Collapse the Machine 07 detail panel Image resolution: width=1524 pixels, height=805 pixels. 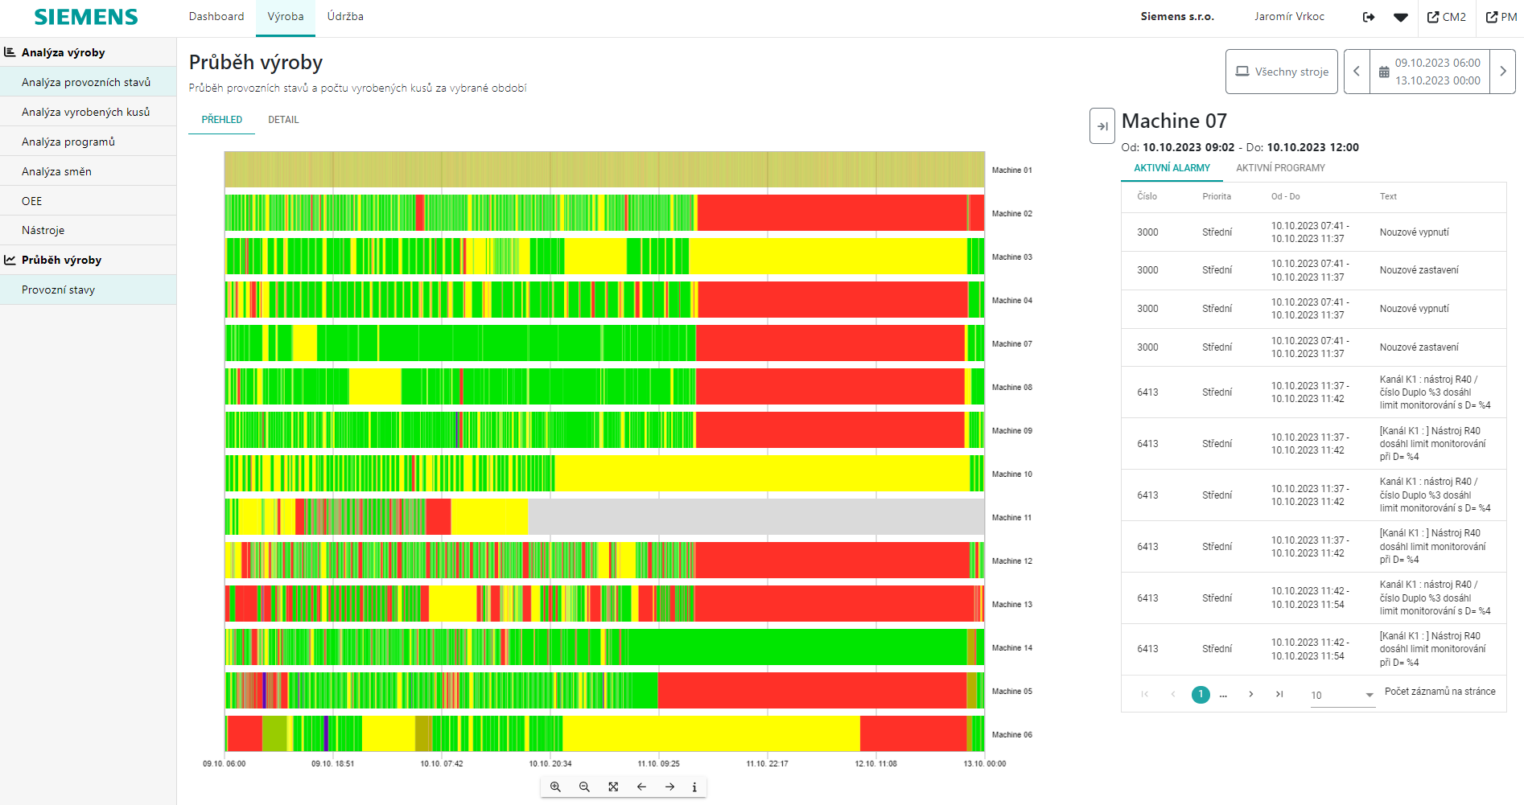click(x=1102, y=126)
